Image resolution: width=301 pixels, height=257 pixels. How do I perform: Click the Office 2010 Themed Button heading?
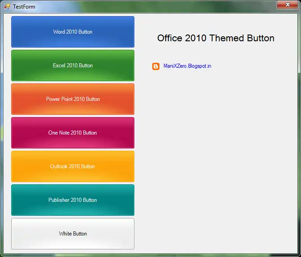point(216,38)
